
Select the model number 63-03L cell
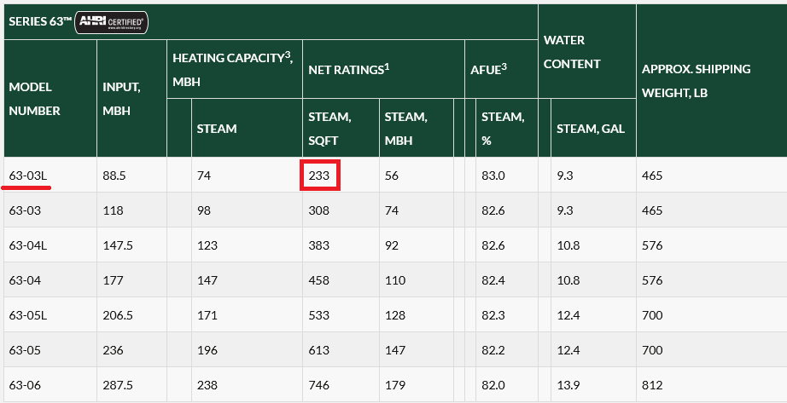(x=50, y=175)
